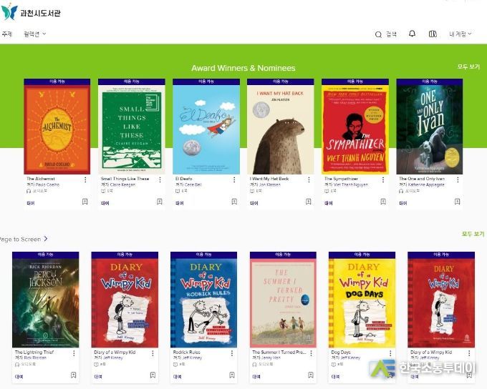Bookmark The Sympathizer title

(383, 202)
